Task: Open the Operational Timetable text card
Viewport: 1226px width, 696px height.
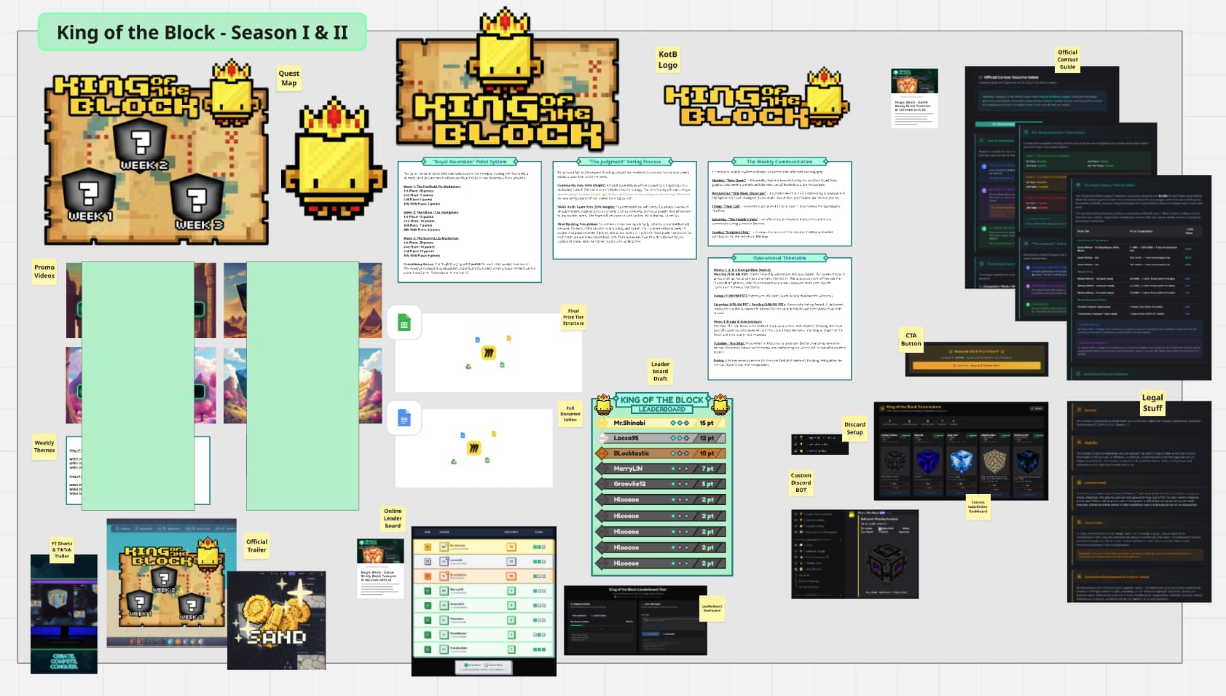Action: click(x=779, y=317)
